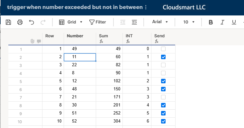Viewport: 244px width, 128px height.
Task: Click the comments bubble column icon
Action: point(39,41)
